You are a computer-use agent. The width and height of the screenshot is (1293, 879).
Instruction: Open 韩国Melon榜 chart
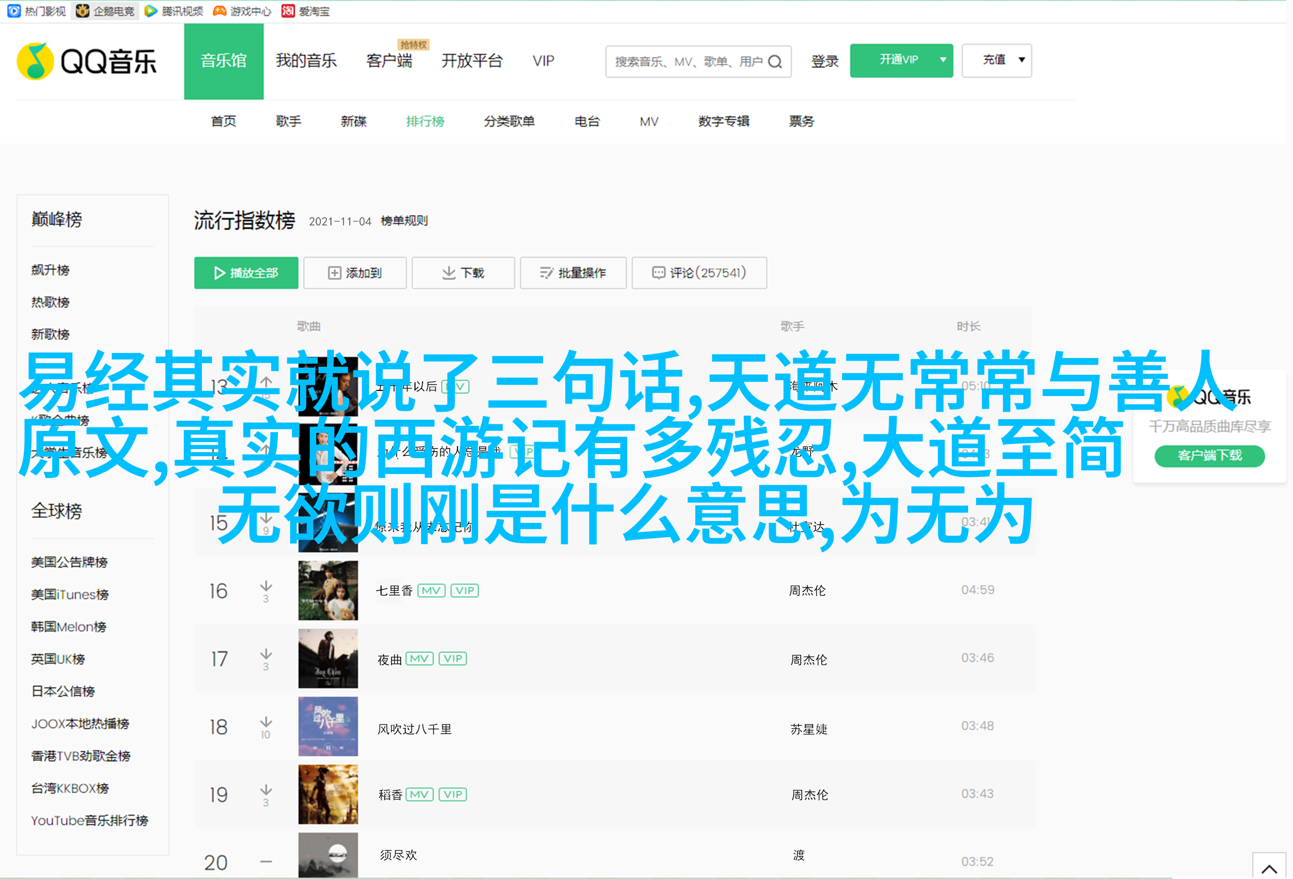click(69, 627)
